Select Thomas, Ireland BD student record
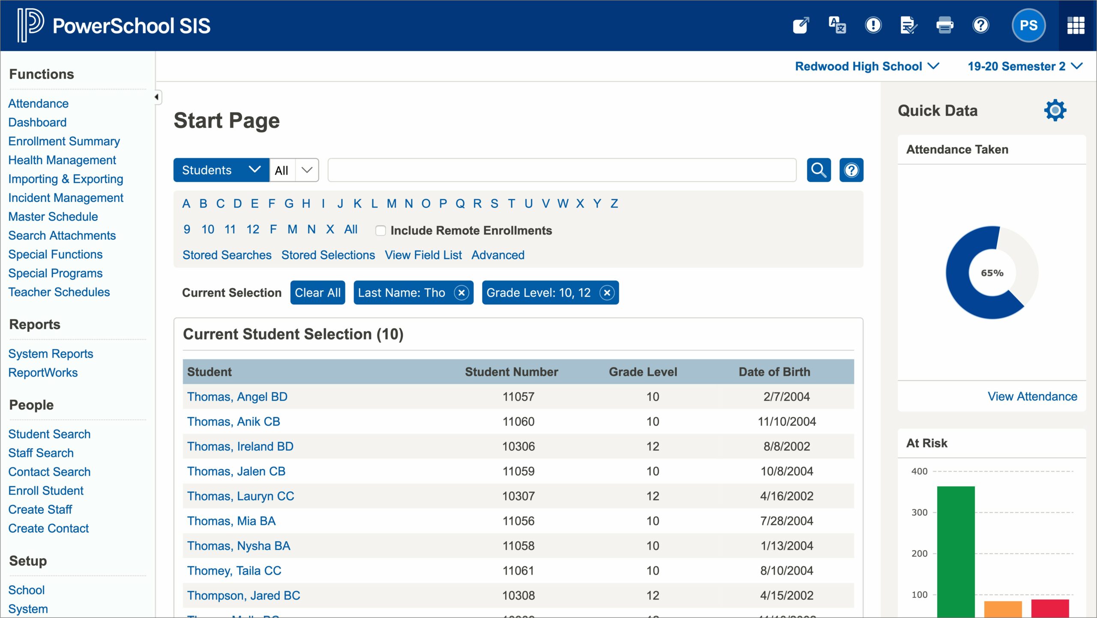 [x=240, y=446]
